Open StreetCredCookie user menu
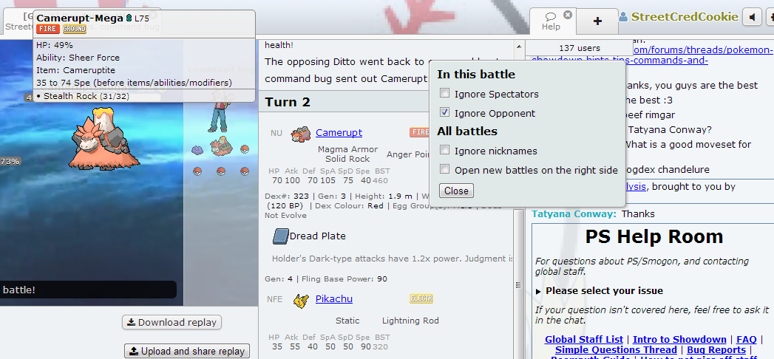This screenshot has width=774, height=359. point(678,17)
